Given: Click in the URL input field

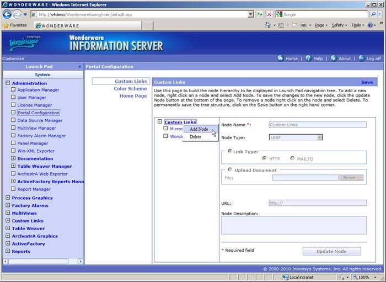Looking at the screenshot, I should point(318,203).
